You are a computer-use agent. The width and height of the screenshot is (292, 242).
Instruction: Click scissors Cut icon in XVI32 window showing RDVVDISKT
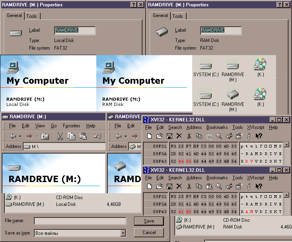pyautogui.click(x=189, y=136)
